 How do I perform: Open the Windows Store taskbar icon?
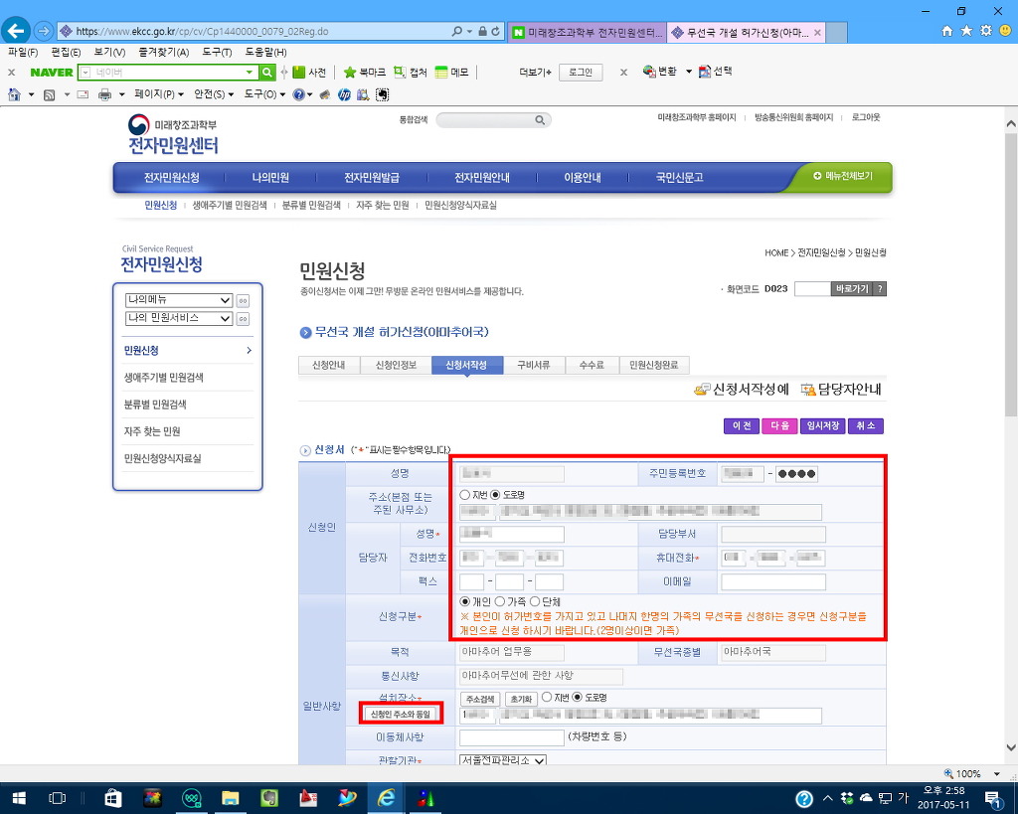pyautogui.click(x=113, y=798)
